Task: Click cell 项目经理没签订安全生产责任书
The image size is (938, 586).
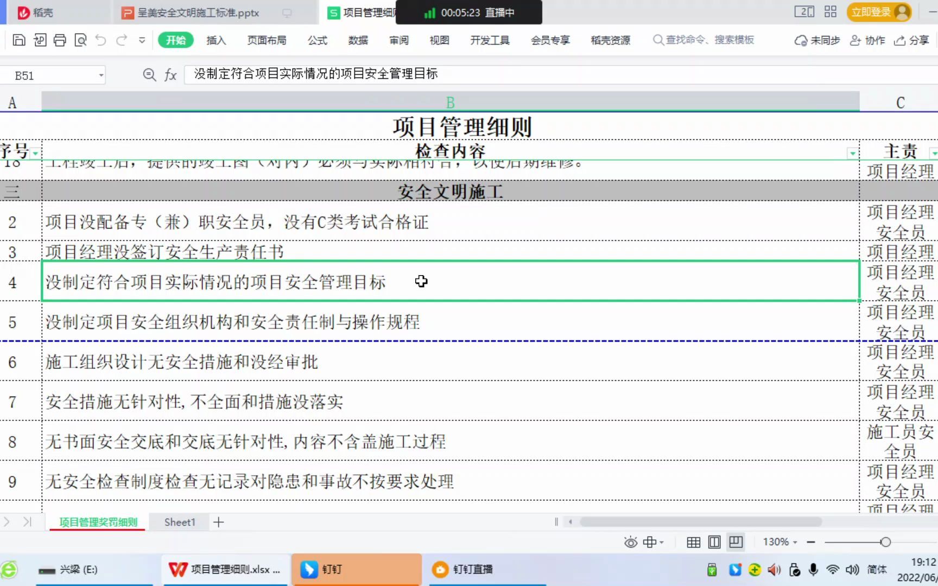Action: pyautogui.click(x=451, y=252)
